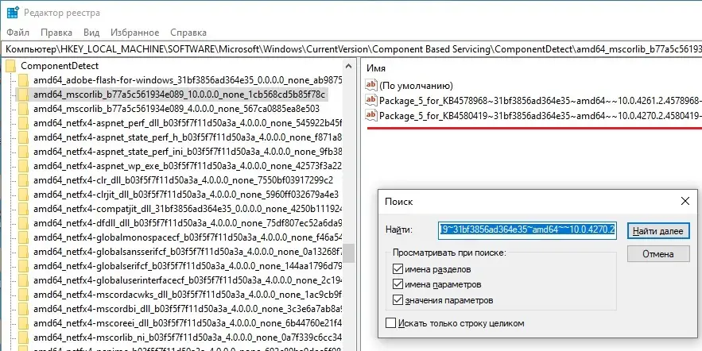This screenshot has height=351, width=702.
Task: Click the Отмена button in search dialog
Action: 657,254
